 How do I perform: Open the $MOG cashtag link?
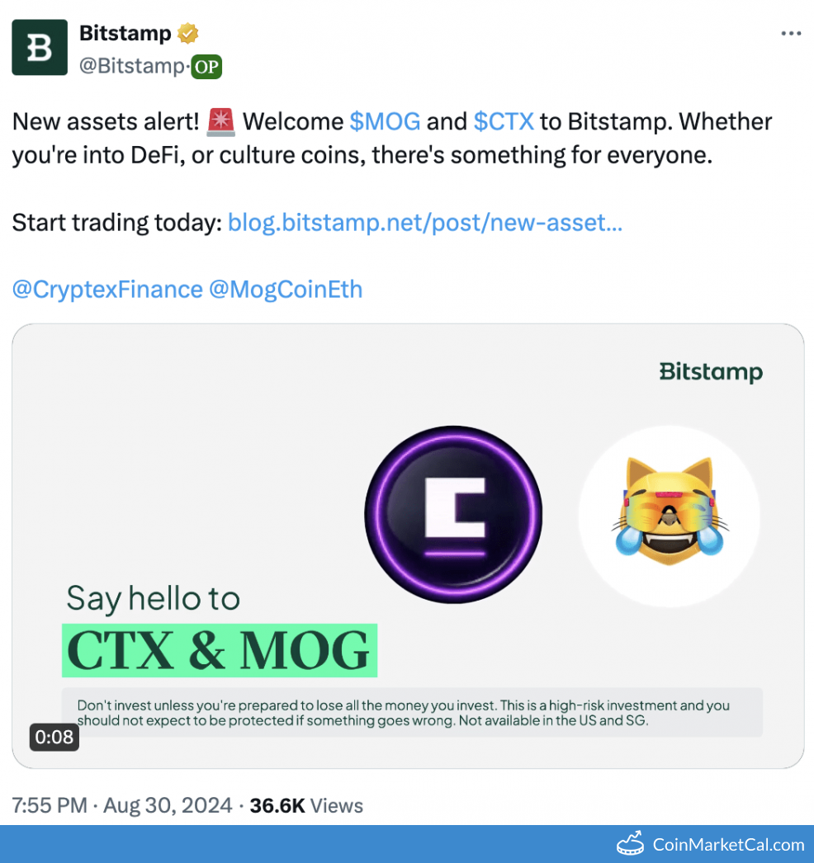click(385, 121)
